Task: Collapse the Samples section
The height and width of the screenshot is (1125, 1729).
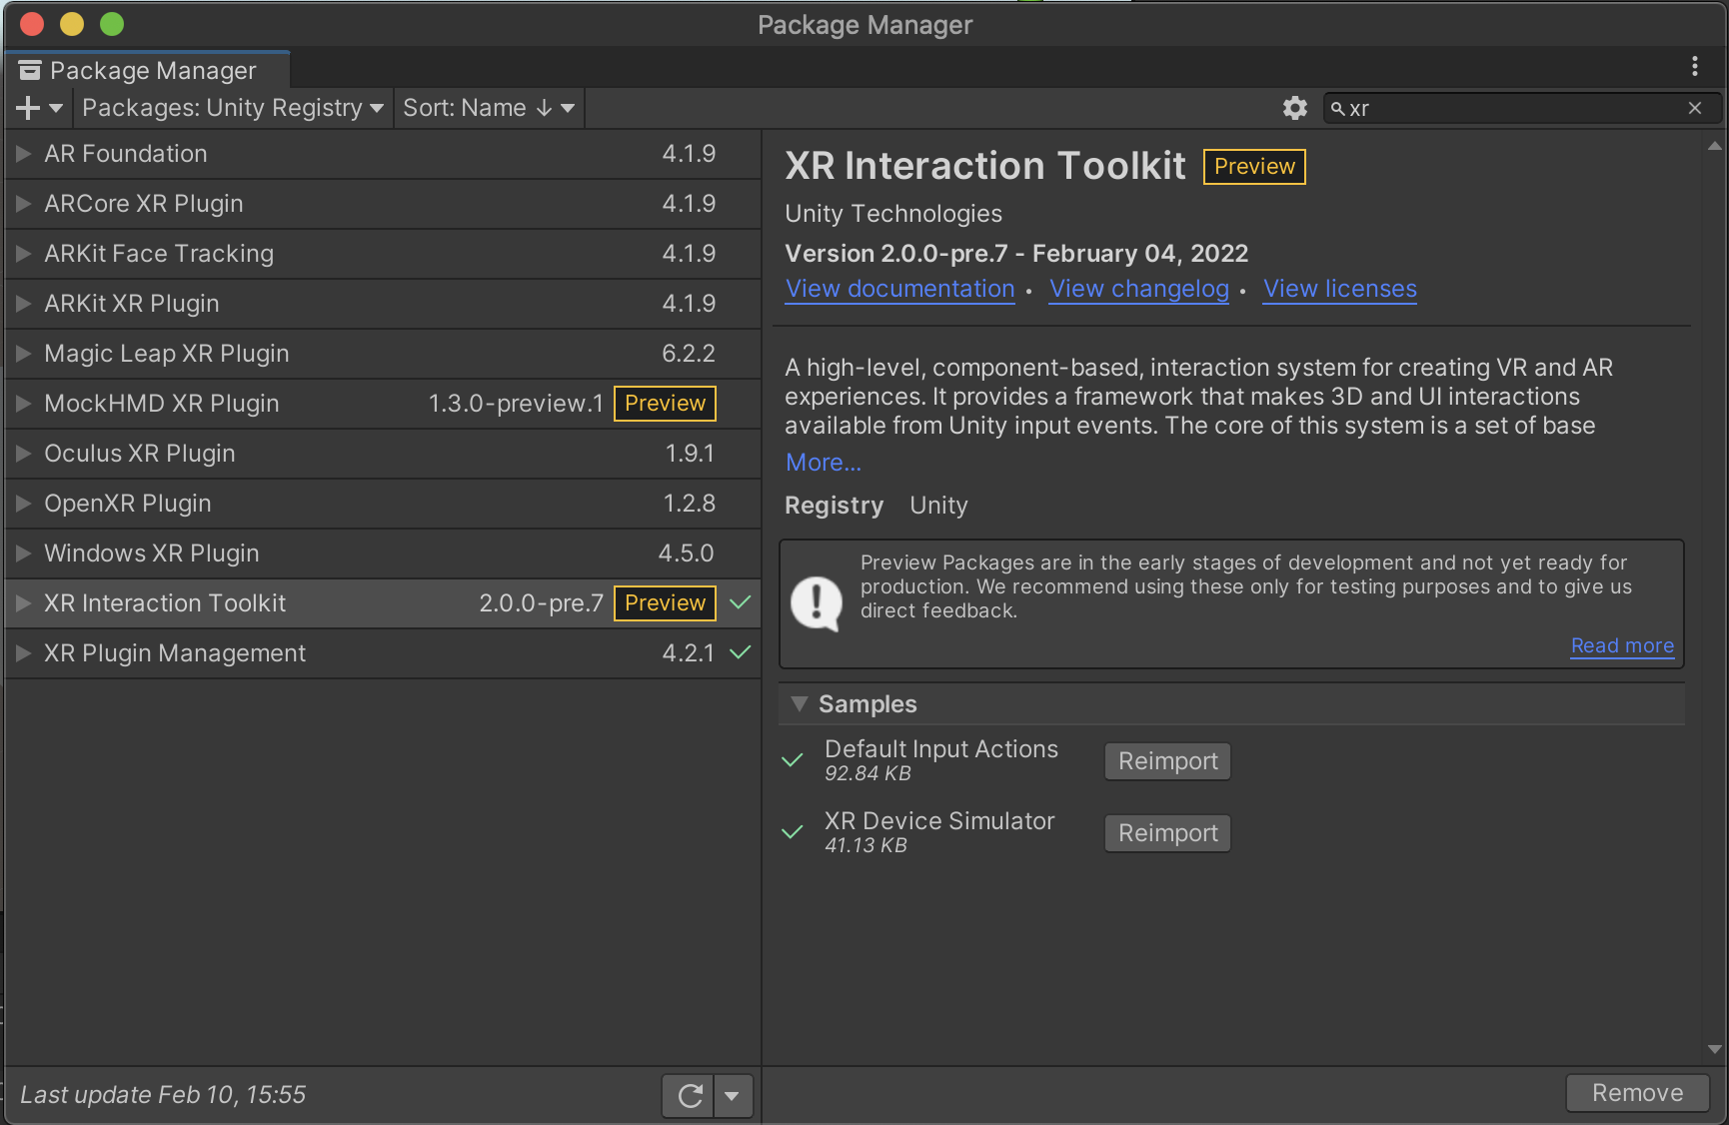Action: tap(799, 703)
